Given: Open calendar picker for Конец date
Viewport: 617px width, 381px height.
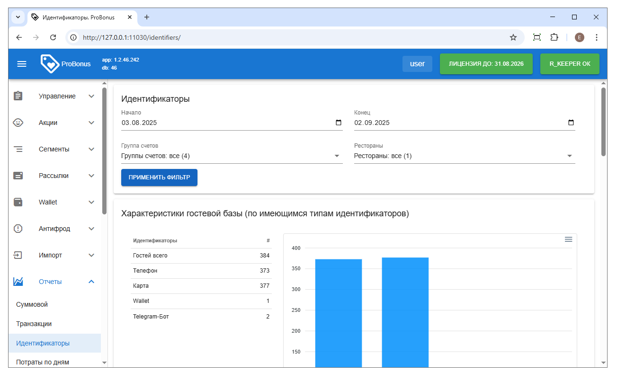Looking at the screenshot, I should click(x=571, y=123).
